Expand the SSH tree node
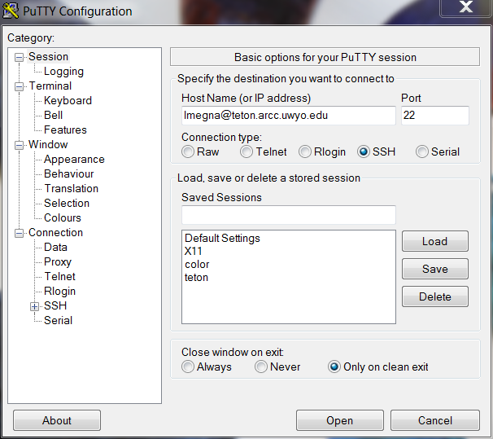The image size is (493, 439). (x=35, y=306)
